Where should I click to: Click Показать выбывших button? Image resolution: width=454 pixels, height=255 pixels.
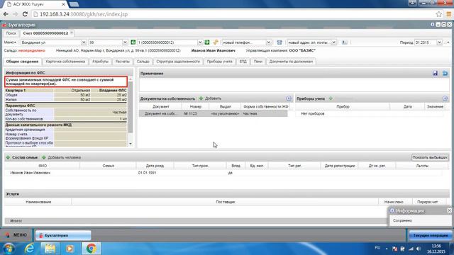click(x=430, y=157)
